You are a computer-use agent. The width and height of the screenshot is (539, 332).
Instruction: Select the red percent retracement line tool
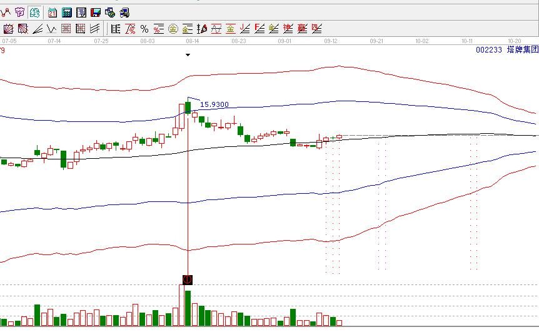pyautogui.click(x=130, y=29)
